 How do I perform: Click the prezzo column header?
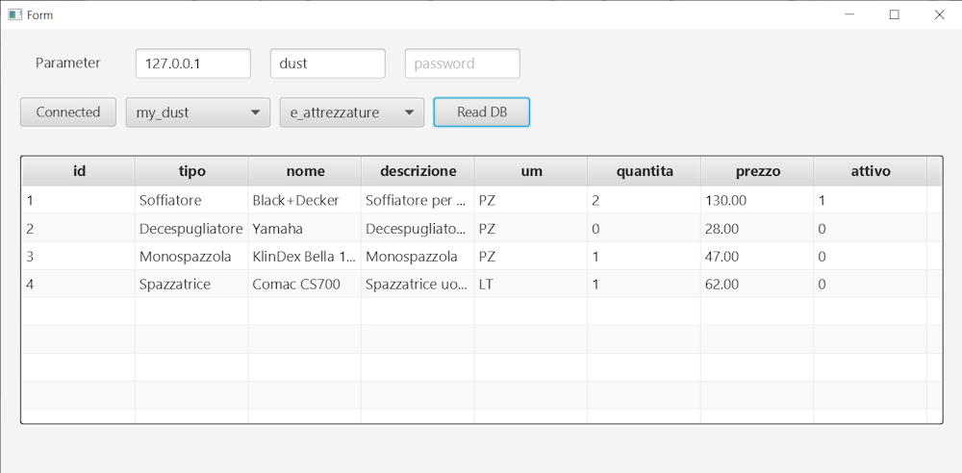757,171
